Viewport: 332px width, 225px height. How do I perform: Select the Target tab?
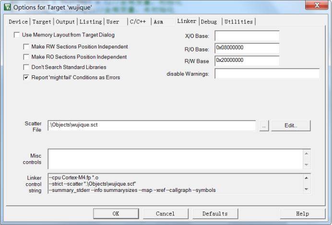(x=42, y=22)
